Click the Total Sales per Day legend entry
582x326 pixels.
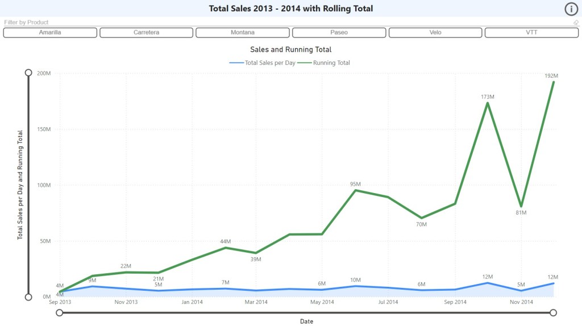pos(263,63)
